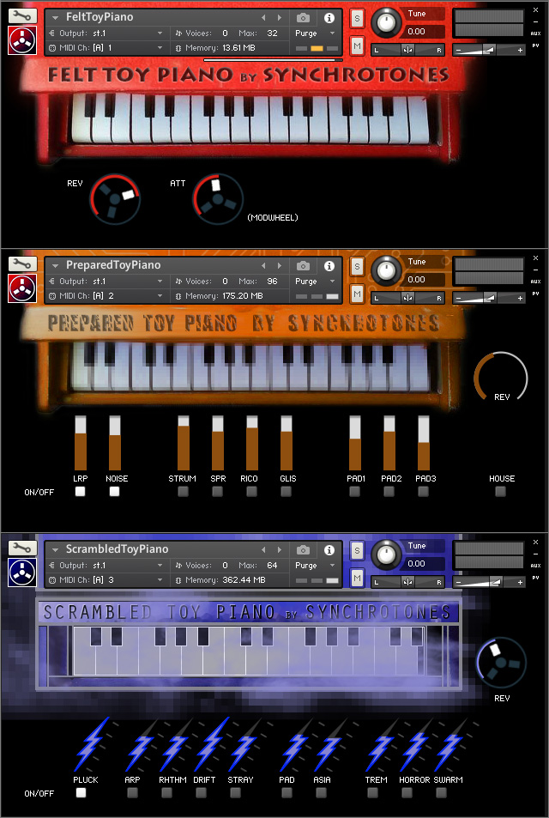Open FeltToyPiano Output st.1 dropdown
The height and width of the screenshot is (818, 549).
point(106,33)
